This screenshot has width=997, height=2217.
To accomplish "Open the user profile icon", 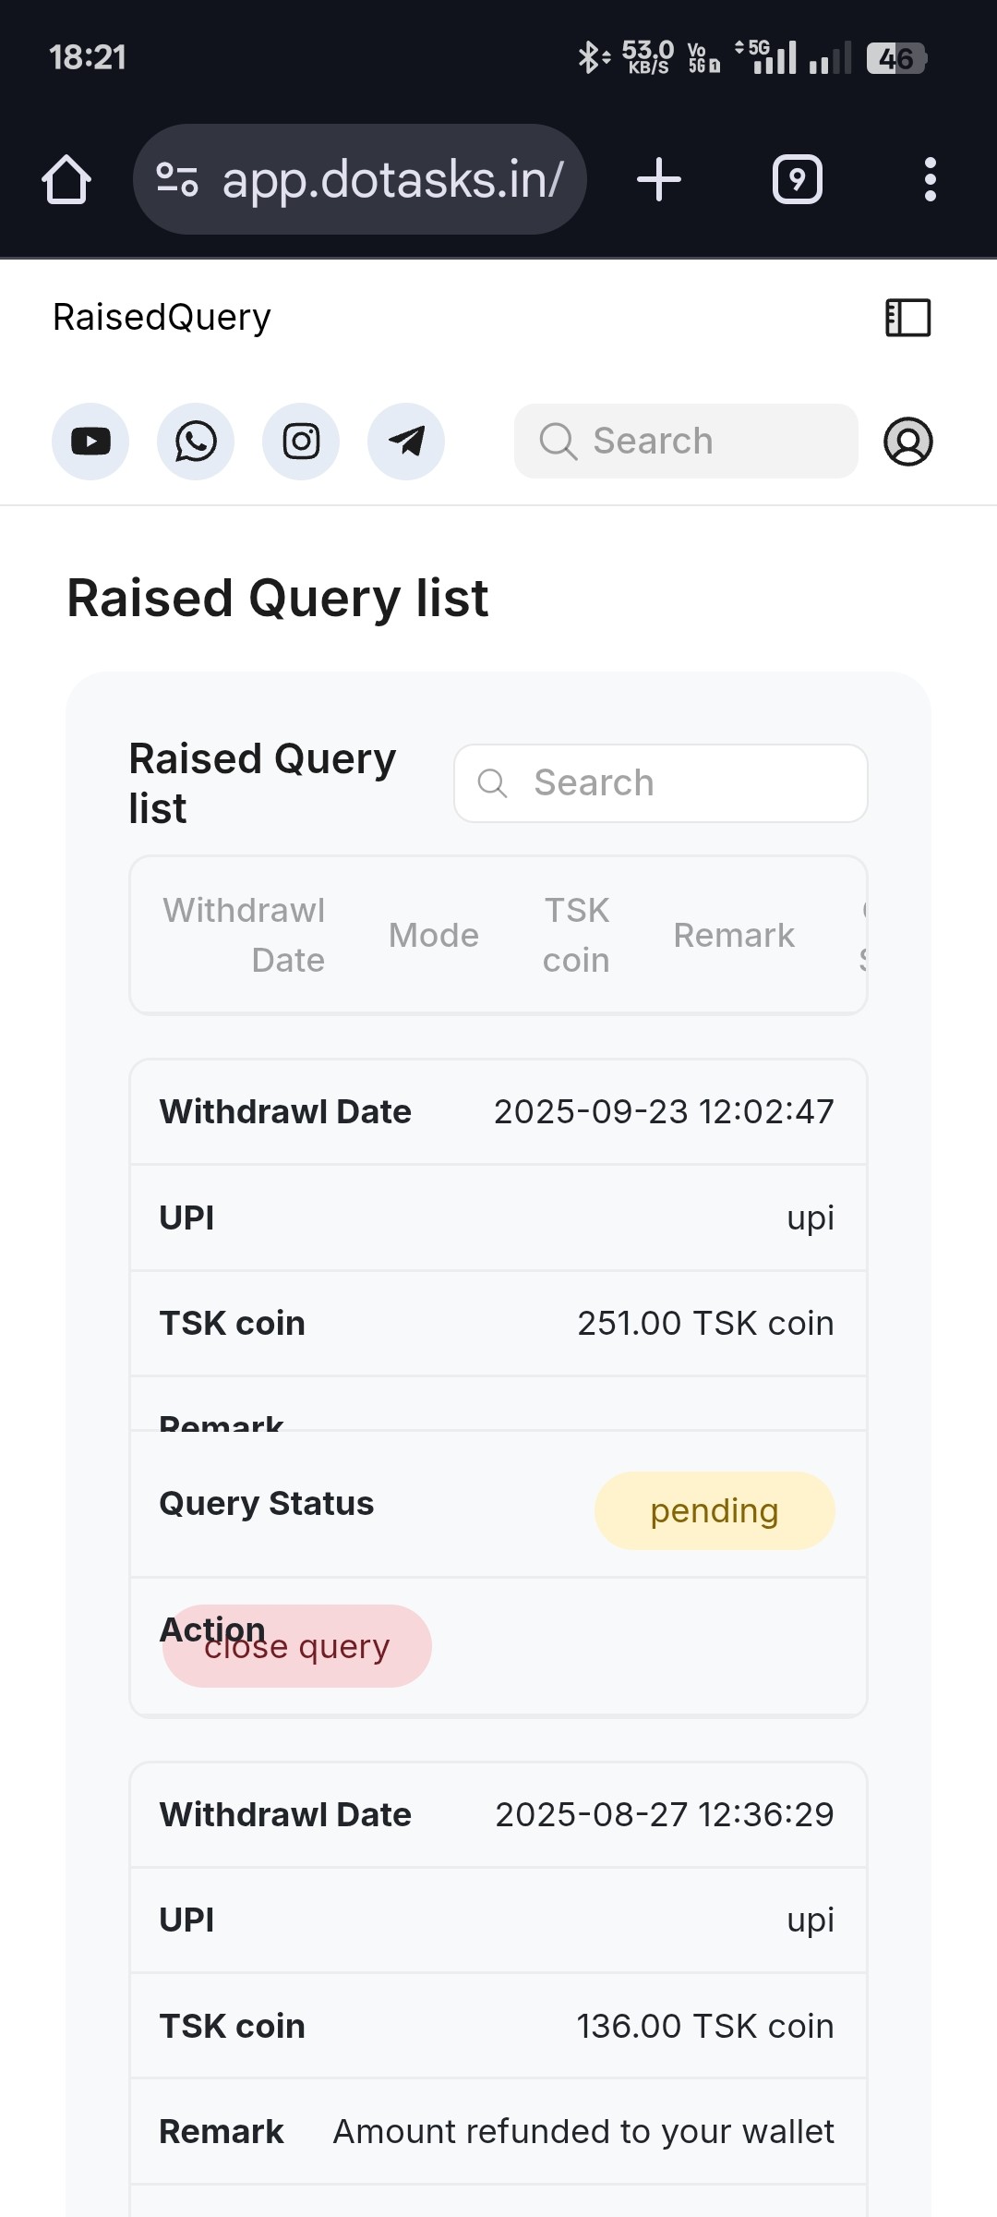I will 908,442.
